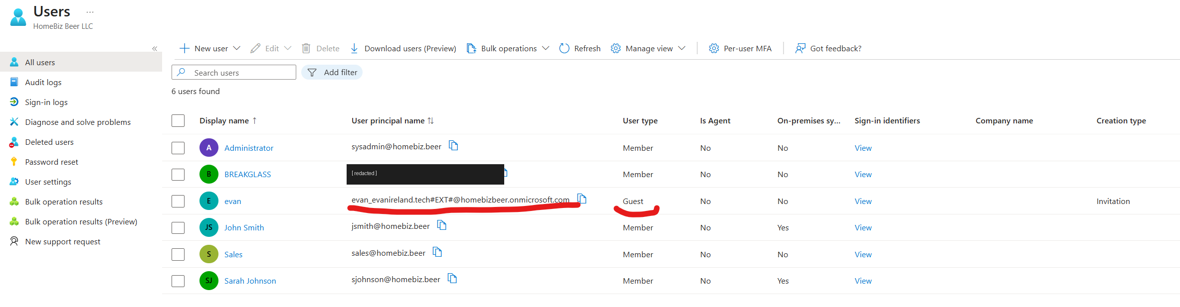Viewport: 1180px width, 307px height.
Task: Open the evan guest user
Action: tap(232, 201)
